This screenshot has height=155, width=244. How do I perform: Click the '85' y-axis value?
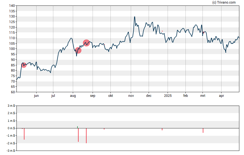pyautogui.click(x=13, y=65)
